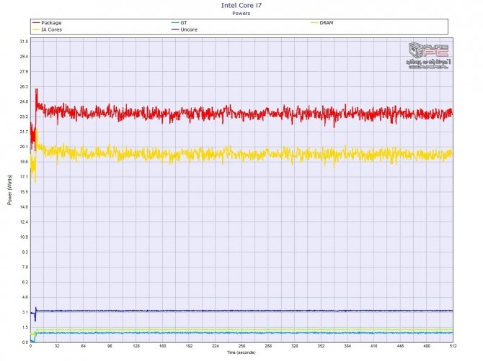
Task: Click the 64 tick on the time axis
Action: pyautogui.click(x=84, y=346)
